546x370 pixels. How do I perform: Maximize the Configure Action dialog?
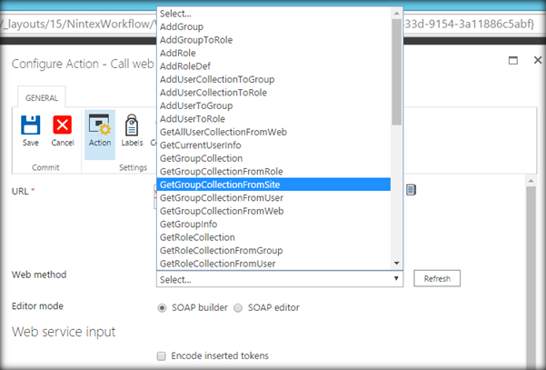coord(513,60)
